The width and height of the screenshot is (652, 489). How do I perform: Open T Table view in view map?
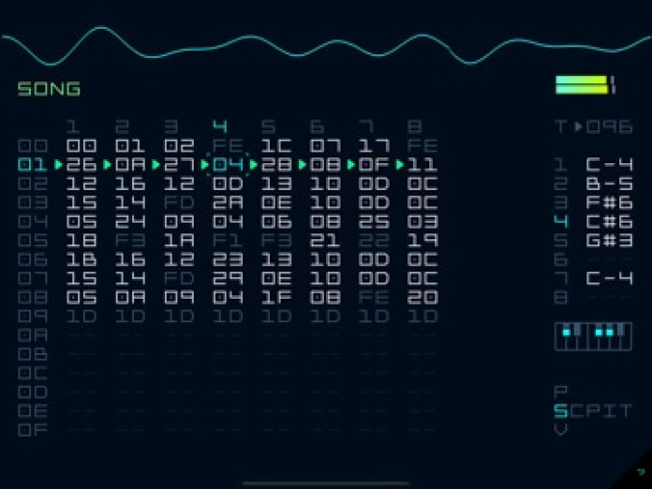point(626,411)
